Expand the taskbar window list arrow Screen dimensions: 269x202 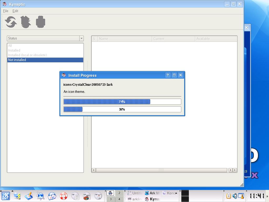point(176,193)
